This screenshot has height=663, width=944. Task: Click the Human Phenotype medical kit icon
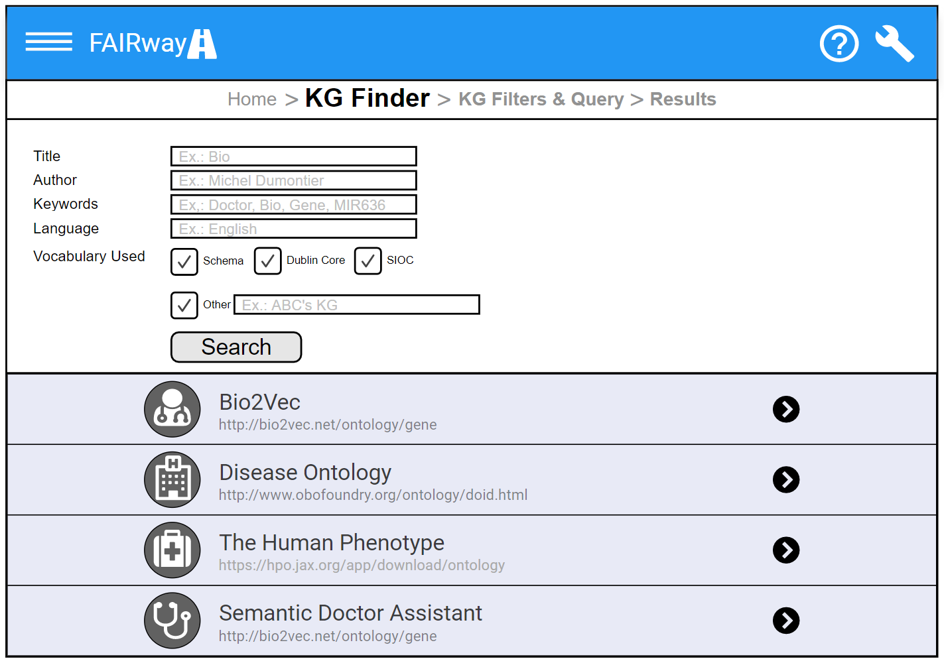[172, 550]
